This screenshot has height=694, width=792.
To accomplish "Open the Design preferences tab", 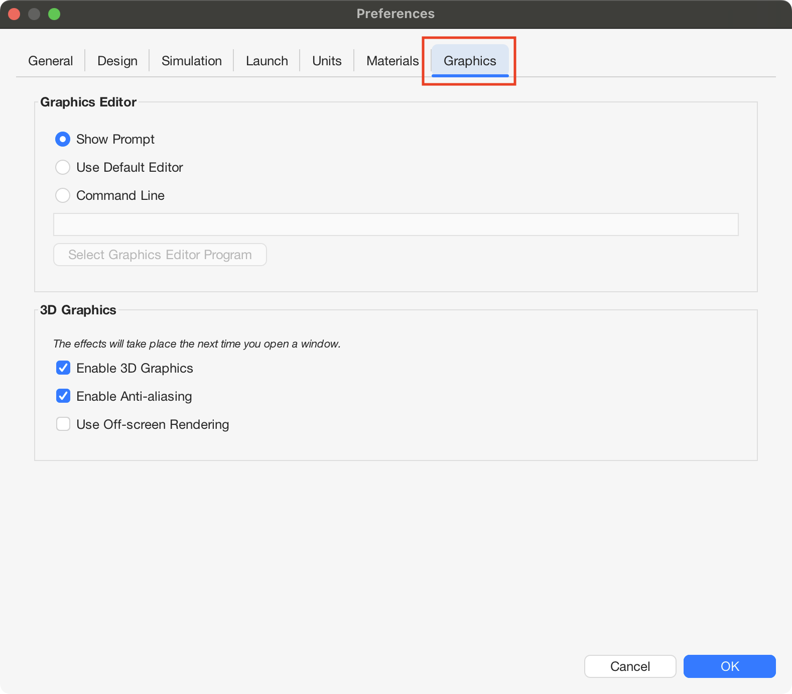I will [x=117, y=61].
